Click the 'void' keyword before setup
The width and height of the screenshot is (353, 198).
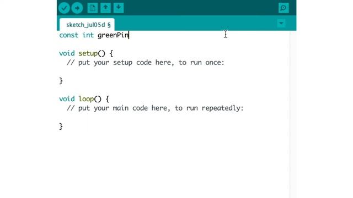pos(67,53)
